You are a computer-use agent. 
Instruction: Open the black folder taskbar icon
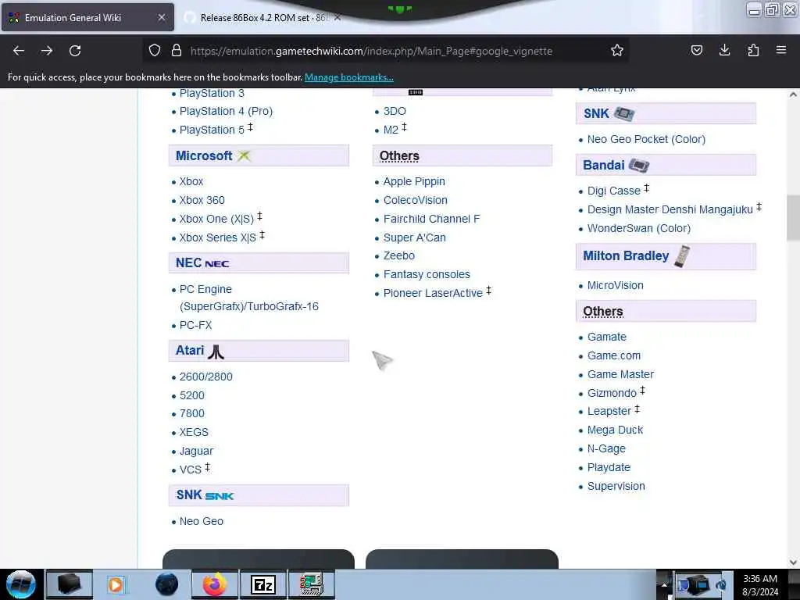[x=70, y=584]
